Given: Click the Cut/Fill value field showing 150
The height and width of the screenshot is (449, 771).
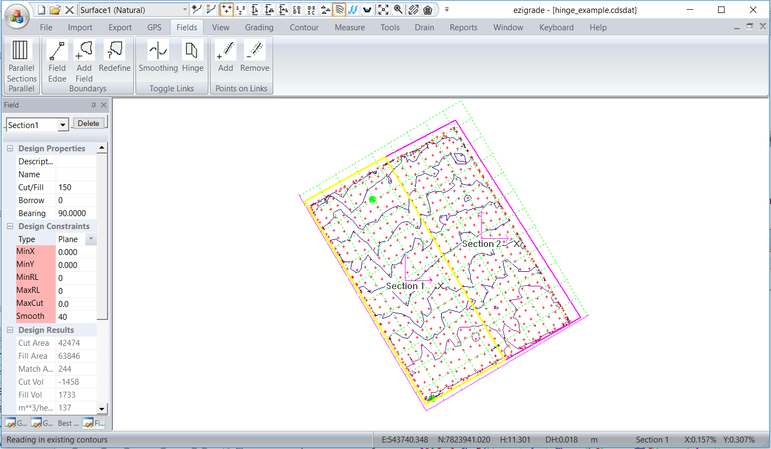Looking at the screenshot, I should pyautogui.click(x=76, y=187).
